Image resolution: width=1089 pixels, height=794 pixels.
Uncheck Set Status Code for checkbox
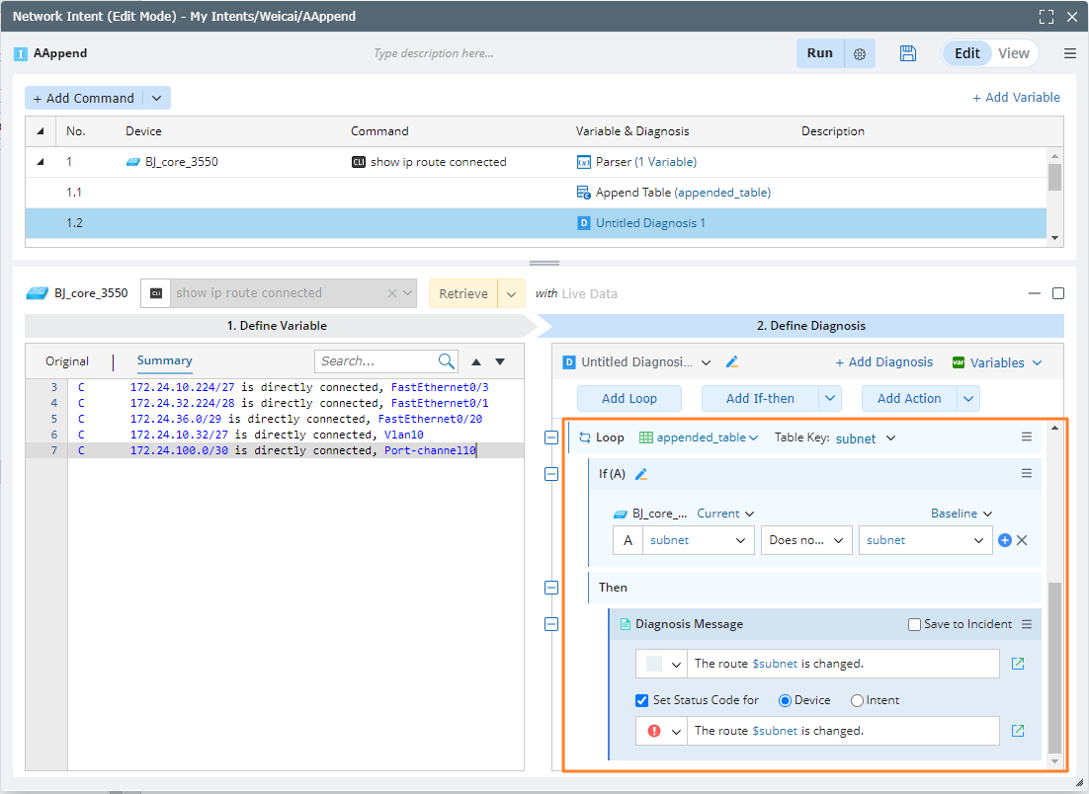(x=642, y=700)
